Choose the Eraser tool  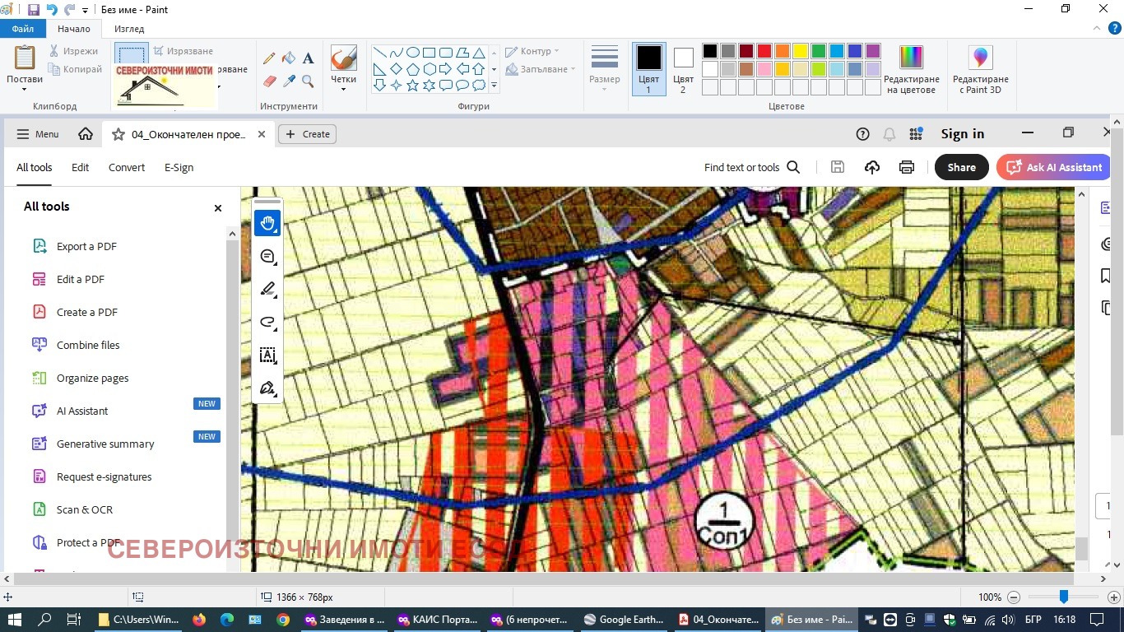click(269, 81)
